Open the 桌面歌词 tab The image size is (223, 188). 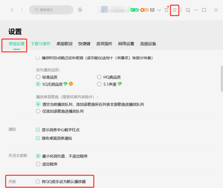(64, 44)
